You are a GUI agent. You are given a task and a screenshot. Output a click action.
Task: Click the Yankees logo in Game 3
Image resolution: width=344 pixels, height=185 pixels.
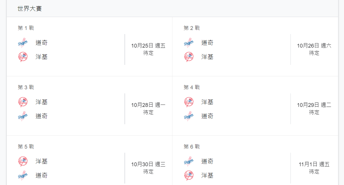pyautogui.click(x=23, y=102)
